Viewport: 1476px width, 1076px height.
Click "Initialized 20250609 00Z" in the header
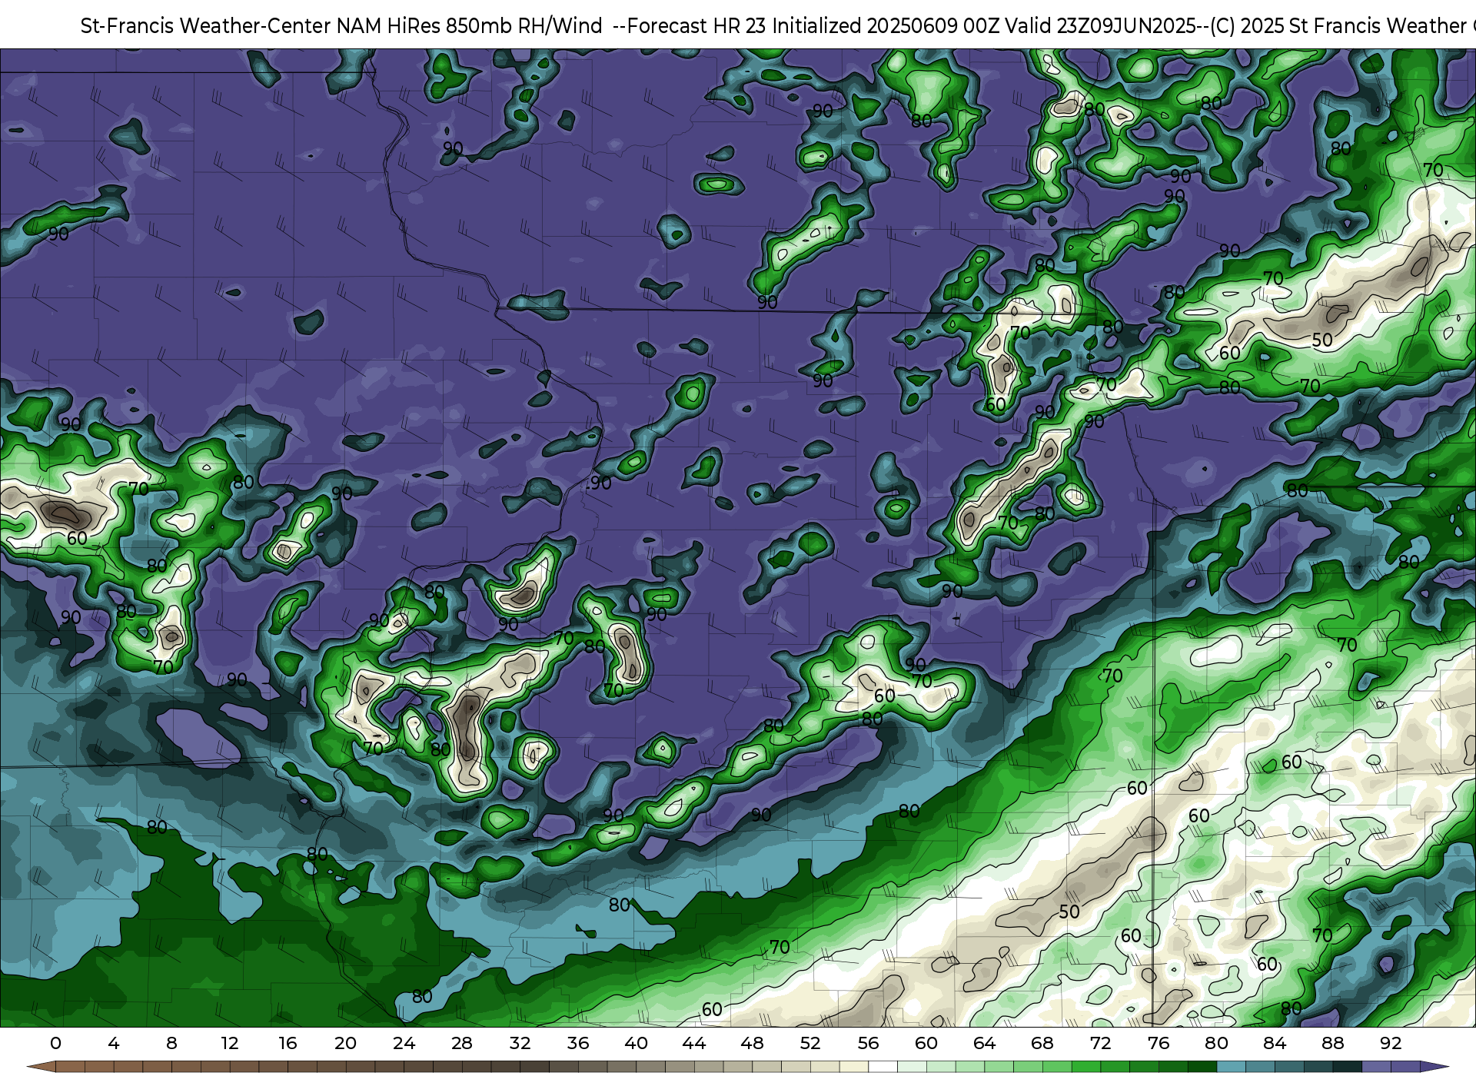(x=886, y=26)
